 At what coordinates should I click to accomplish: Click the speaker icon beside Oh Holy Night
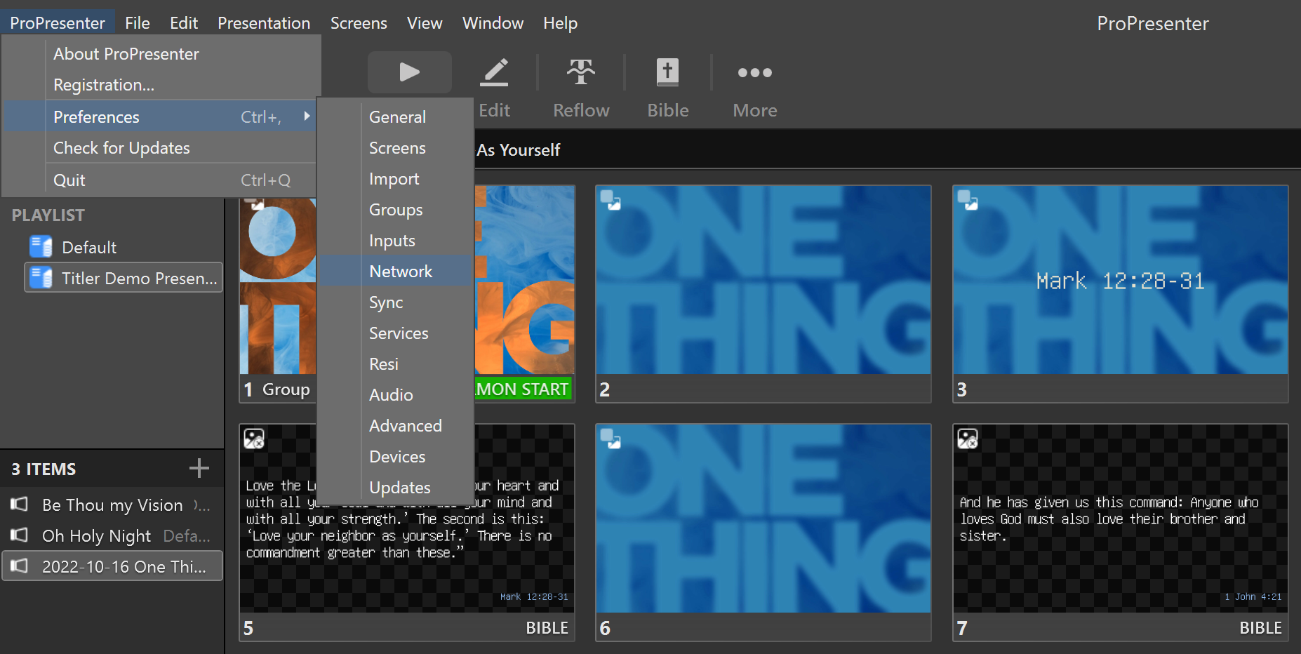18,535
